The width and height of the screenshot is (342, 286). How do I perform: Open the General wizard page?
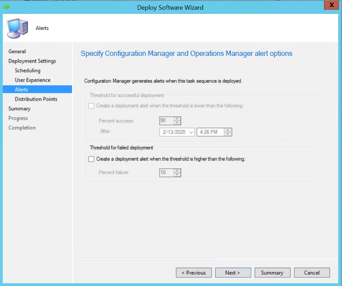pos(17,51)
